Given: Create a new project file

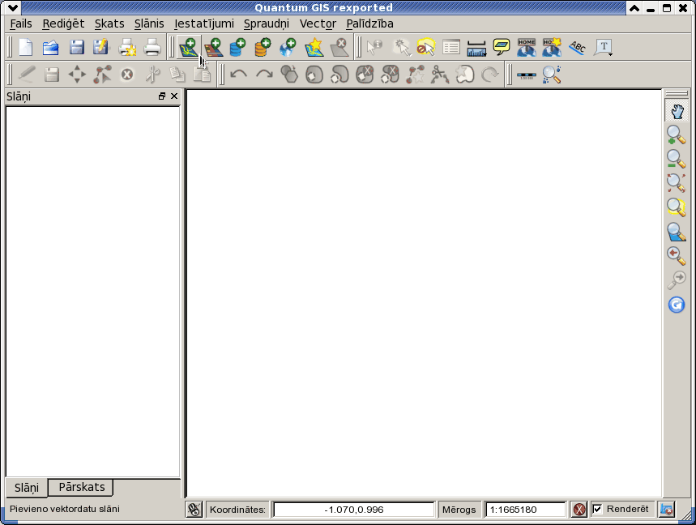Looking at the screenshot, I should [26, 47].
